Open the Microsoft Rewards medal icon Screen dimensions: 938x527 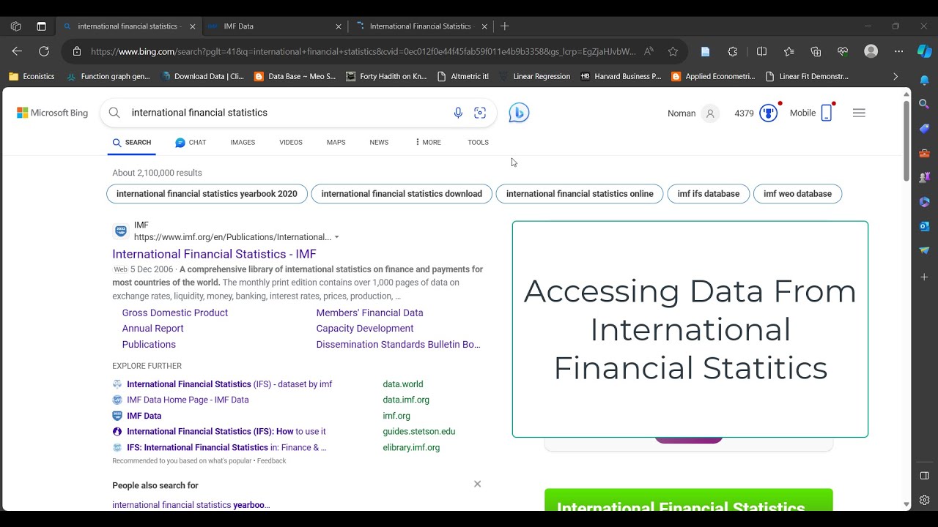768,113
